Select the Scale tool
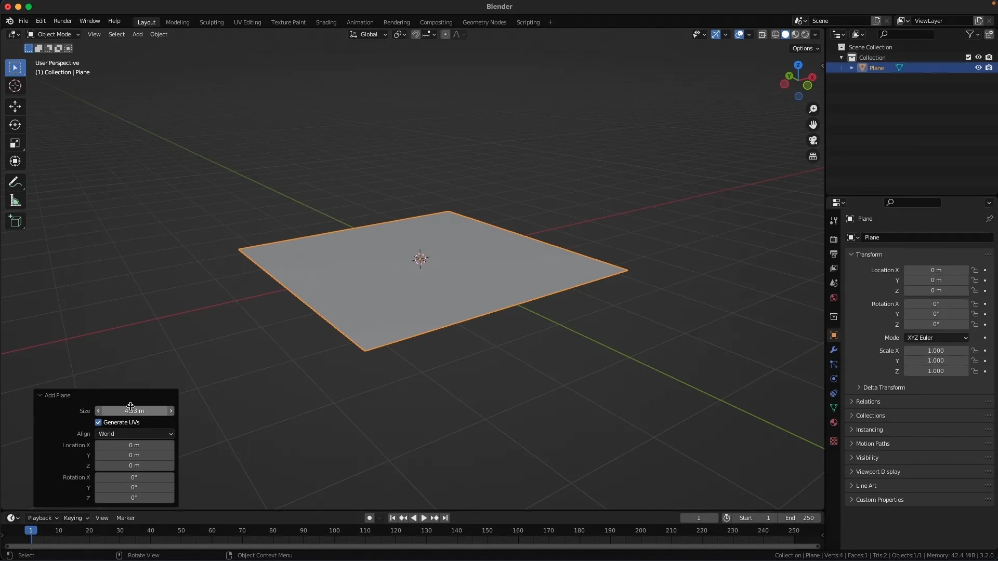Image resolution: width=998 pixels, height=561 pixels. tap(15, 143)
